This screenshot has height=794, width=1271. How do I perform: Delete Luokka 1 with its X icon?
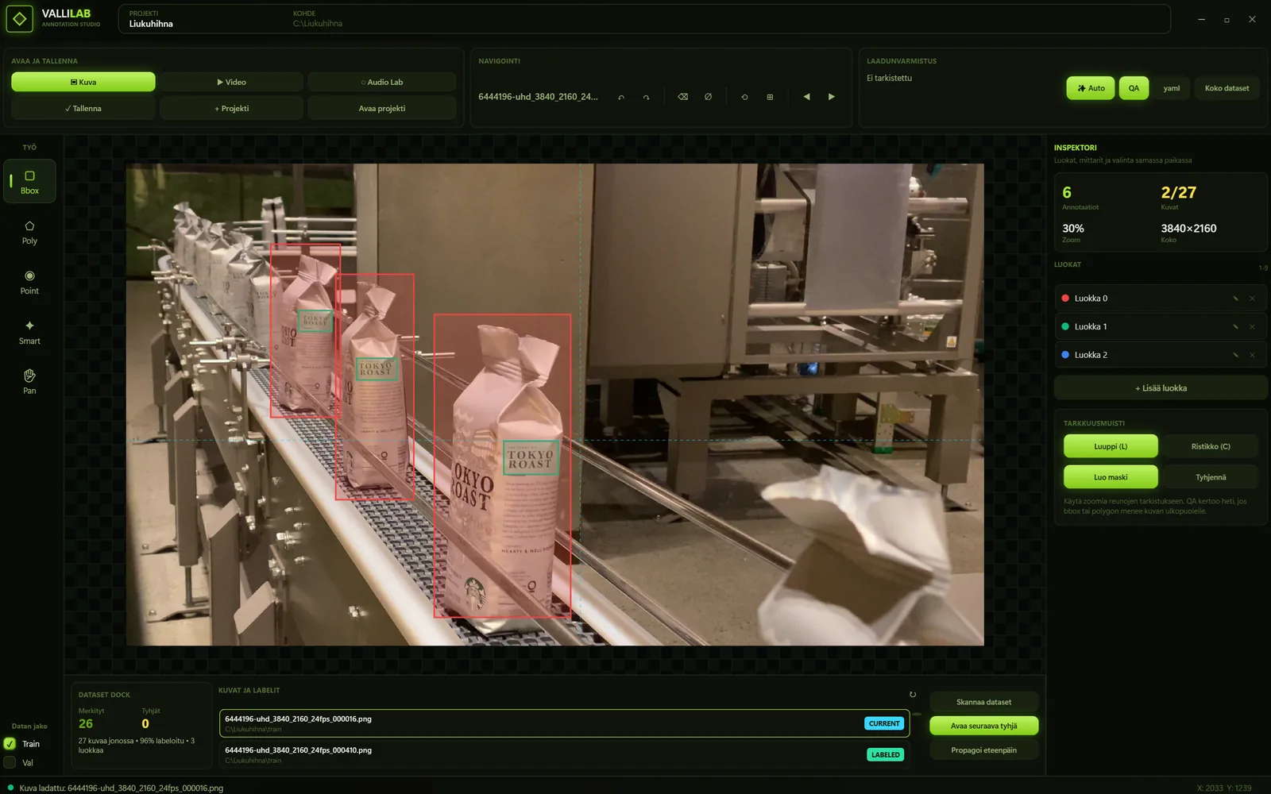pos(1253,326)
